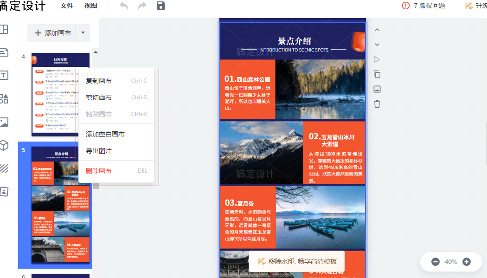This screenshot has height=278, width=487.
Task: Open the striped background icon in sidebar
Action: [4, 168]
